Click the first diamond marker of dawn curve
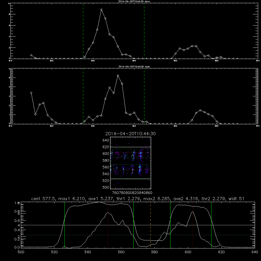The width and height of the screenshot is (261, 261). [x=31, y=55]
